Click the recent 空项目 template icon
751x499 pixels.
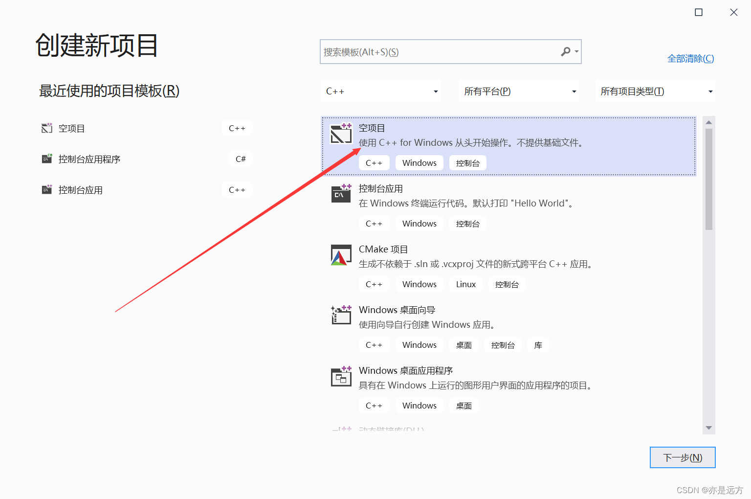click(x=46, y=128)
